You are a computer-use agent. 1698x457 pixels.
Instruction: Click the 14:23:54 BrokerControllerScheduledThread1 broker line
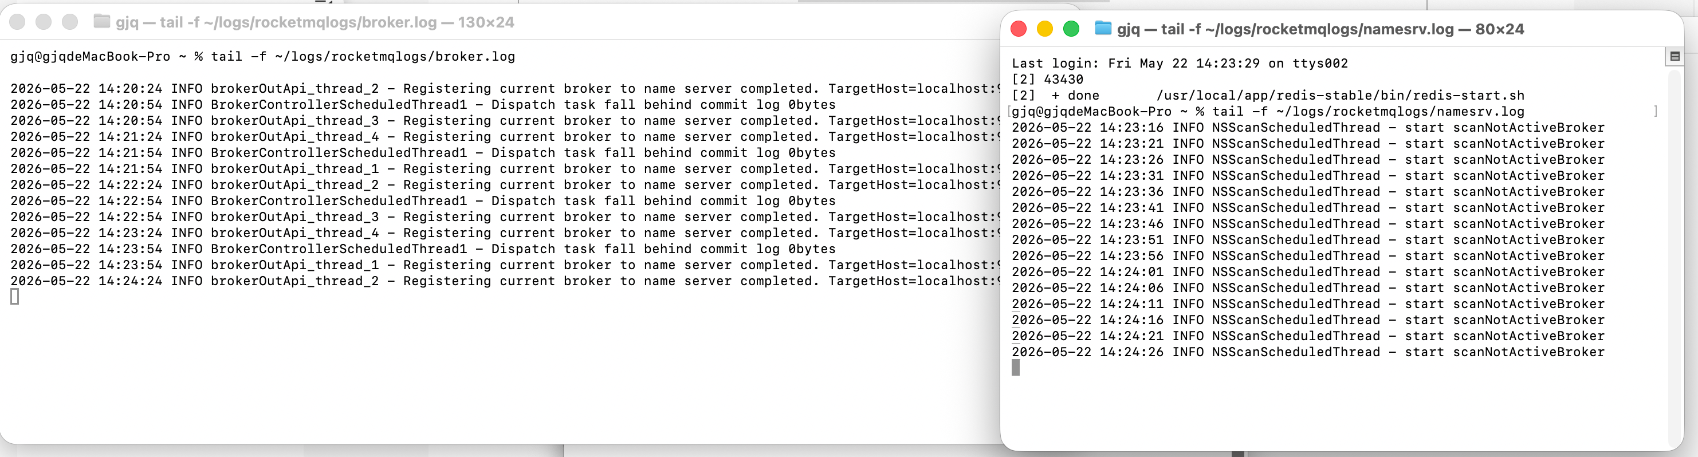[423, 249]
